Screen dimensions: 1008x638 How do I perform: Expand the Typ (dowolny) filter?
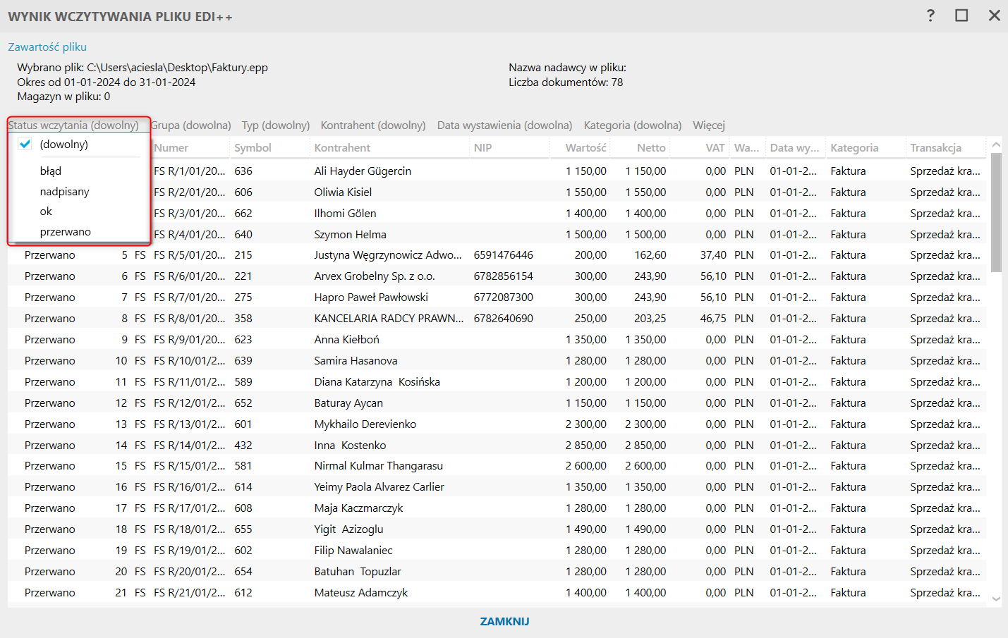click(x=276, y=125)
